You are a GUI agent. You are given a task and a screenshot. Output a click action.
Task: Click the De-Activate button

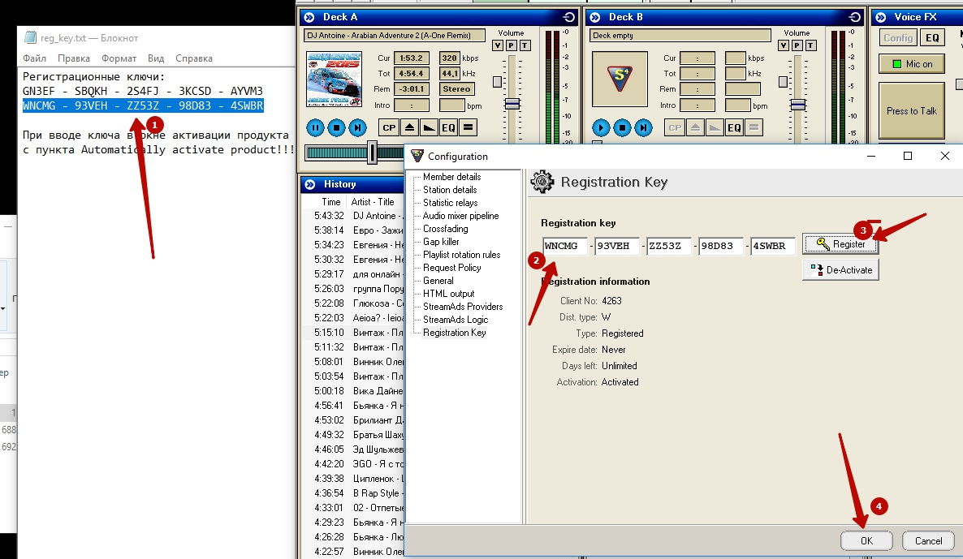coord(840,270)
